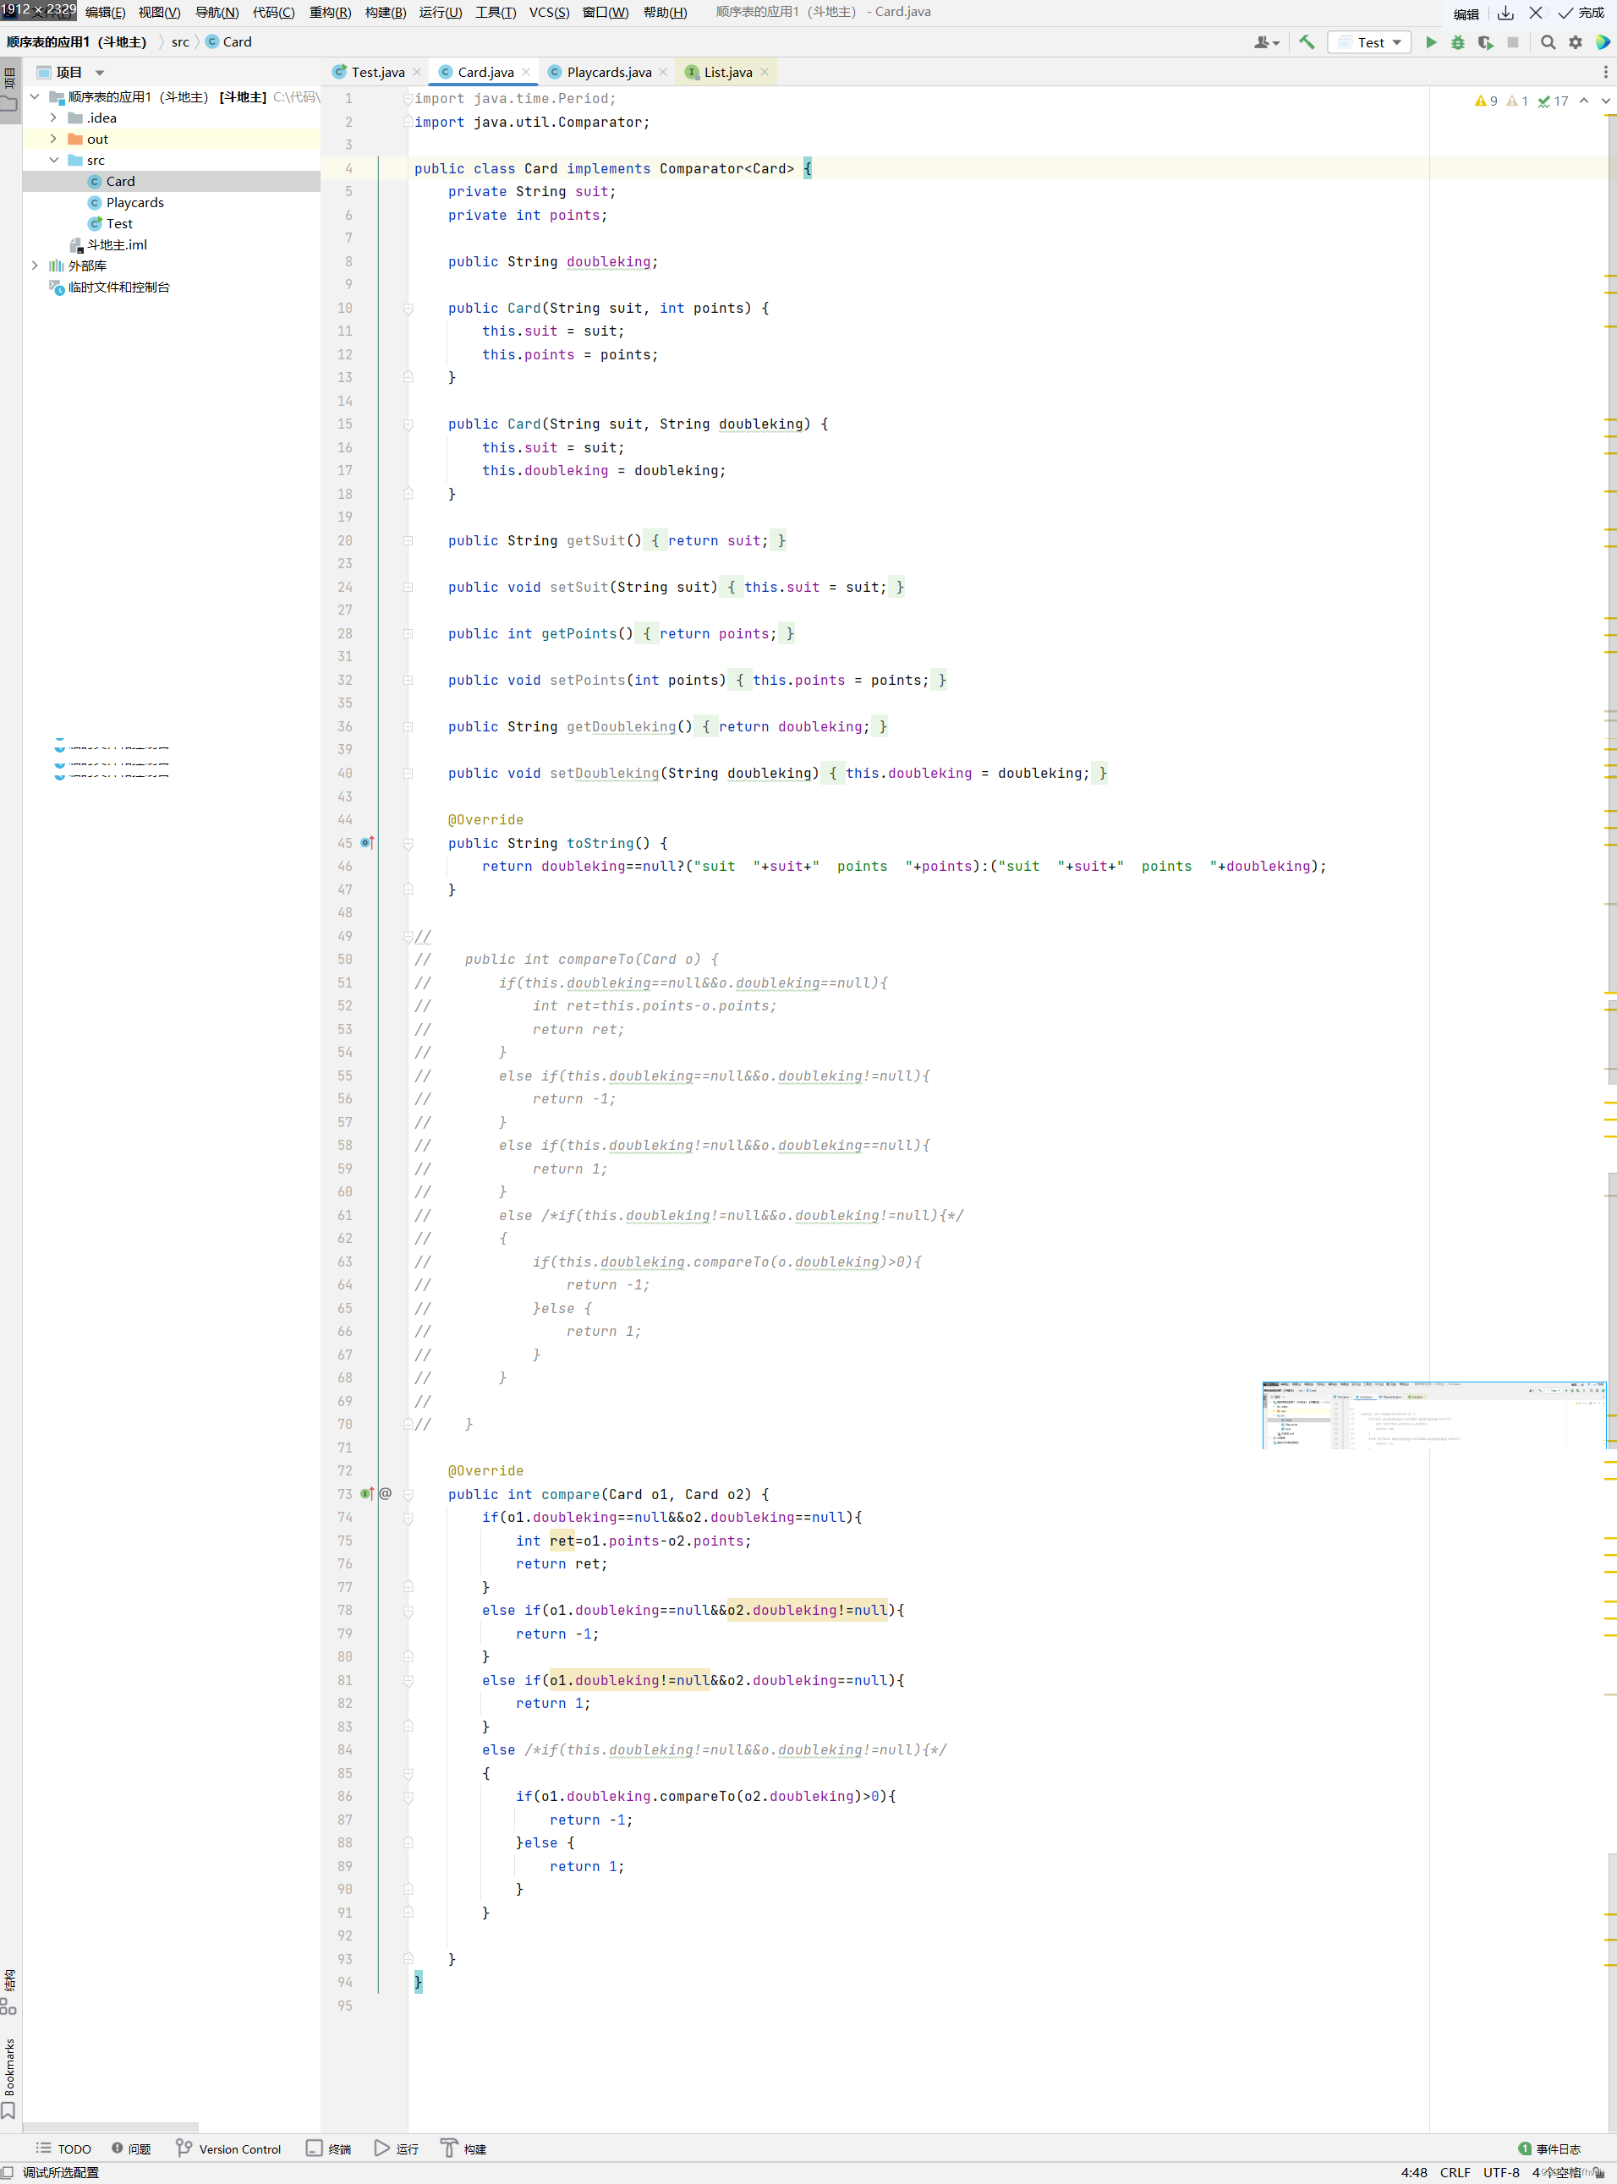Open Search Everywhere magnifier
The image size is (1617, 2184).
coord(1548,42)
